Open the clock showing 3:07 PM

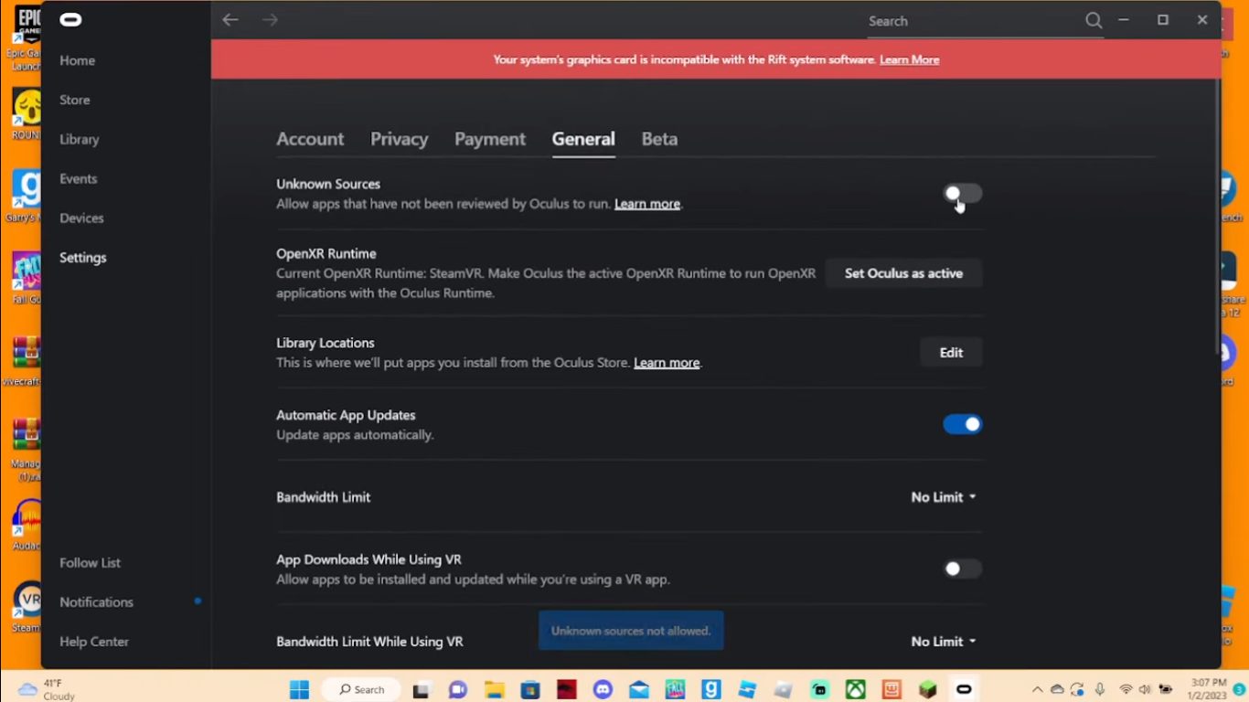pyautogui.click(x=1208, y=689)
